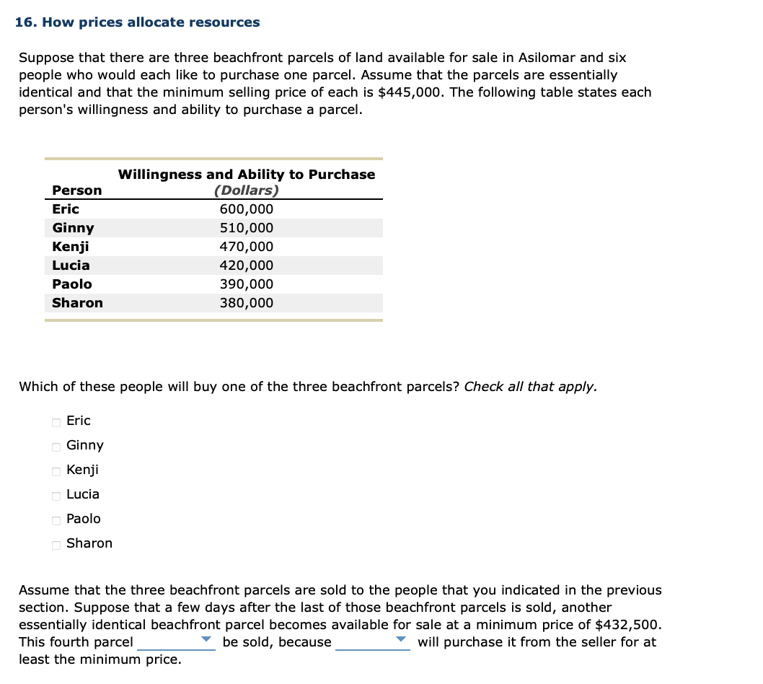Click Ginny's value of 510,000
763x684 pixels.
pos(247,227)
